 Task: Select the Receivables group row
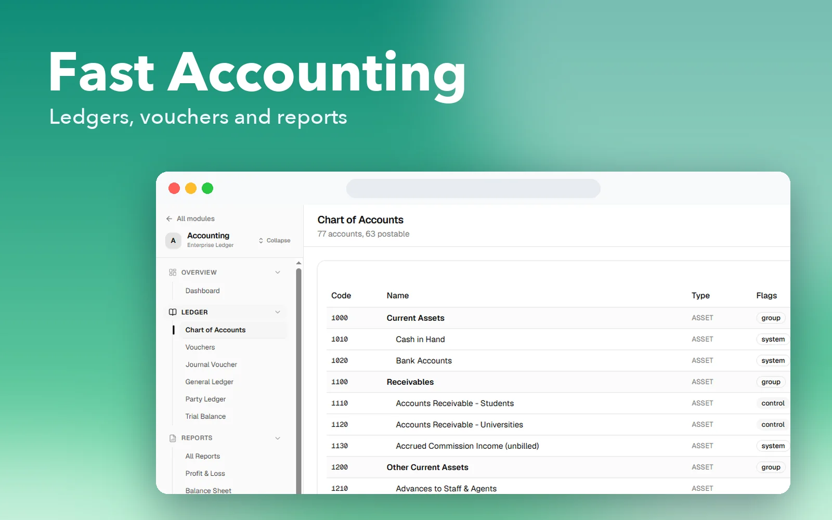tap(558, 382)
